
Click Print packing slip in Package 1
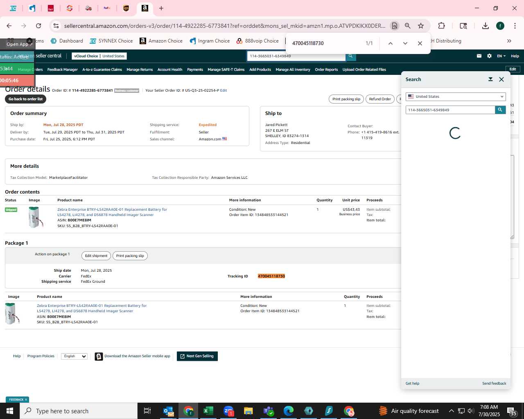pyautogui.click(x=130, y=256)
